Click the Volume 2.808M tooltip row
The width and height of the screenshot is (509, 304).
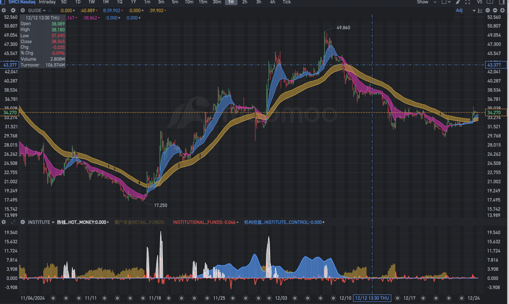point(43,59)
